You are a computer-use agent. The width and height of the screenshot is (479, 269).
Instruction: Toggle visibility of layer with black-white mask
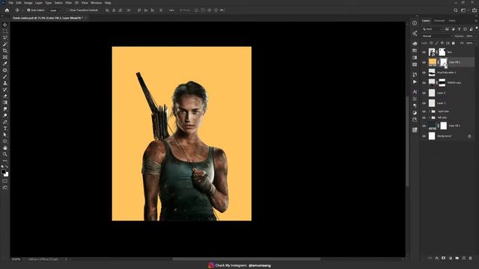(x=424, y=83)
